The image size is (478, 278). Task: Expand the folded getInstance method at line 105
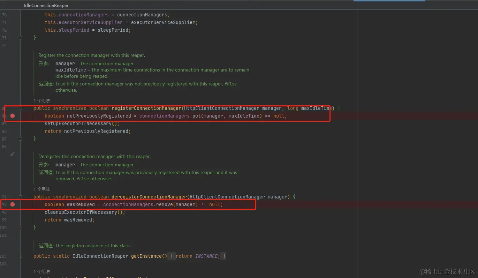pyautogui.click(x=20, y=256)
